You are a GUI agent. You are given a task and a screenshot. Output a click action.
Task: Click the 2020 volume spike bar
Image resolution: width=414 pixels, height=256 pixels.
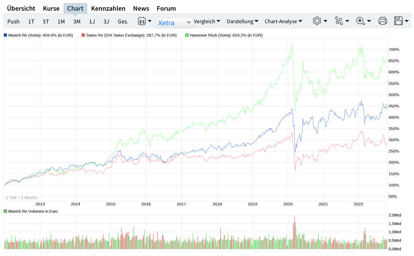(294, 232)
